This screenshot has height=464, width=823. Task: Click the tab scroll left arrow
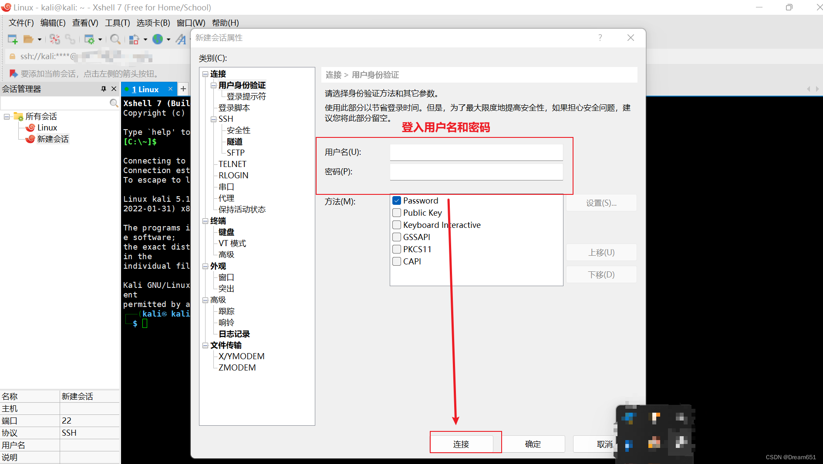coord(809,89)
